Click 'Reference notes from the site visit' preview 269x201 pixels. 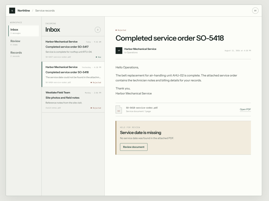(x=64, y=103)
